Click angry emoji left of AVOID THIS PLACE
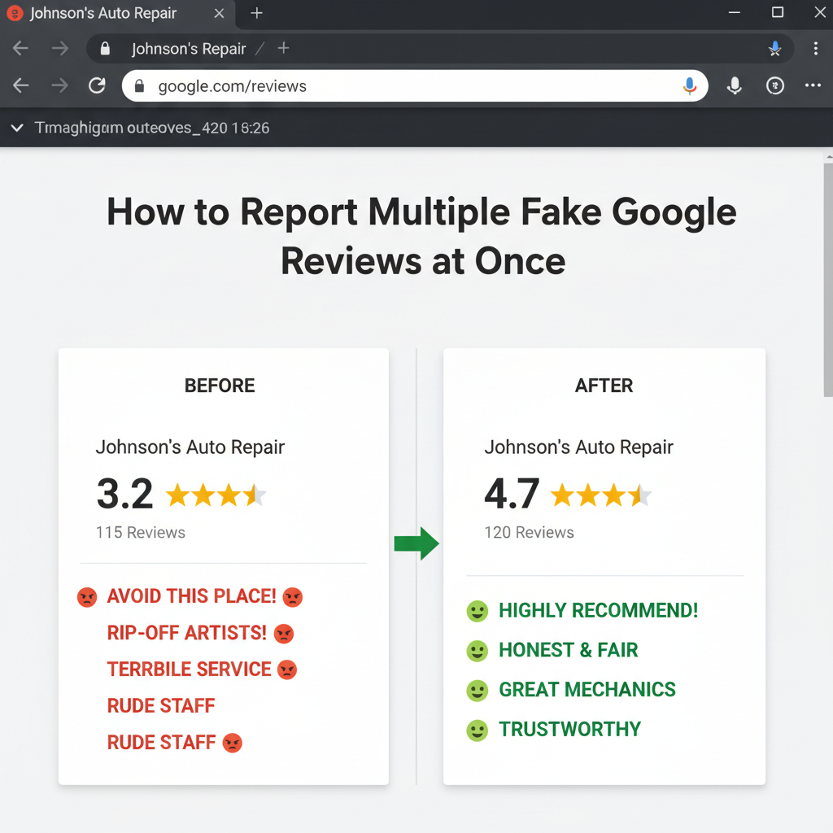The width and height of the screenshot is (833, 833). 87,597
